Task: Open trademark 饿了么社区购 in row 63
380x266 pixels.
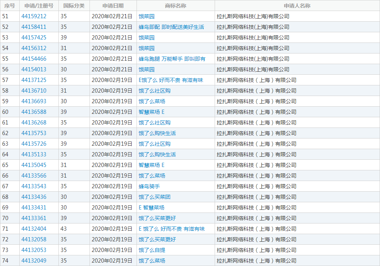Action: tap(154, 144)
